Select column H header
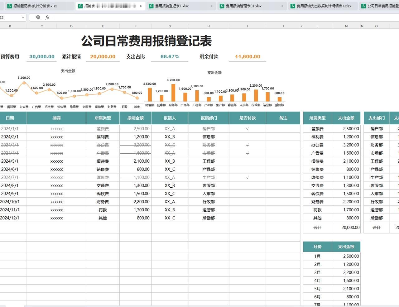This screenshot has height=307, width=399. [x=209, y=26]
